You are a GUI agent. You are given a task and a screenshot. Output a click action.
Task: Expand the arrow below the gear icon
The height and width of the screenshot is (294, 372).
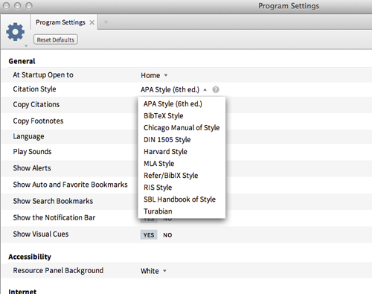tap(26, 45)
